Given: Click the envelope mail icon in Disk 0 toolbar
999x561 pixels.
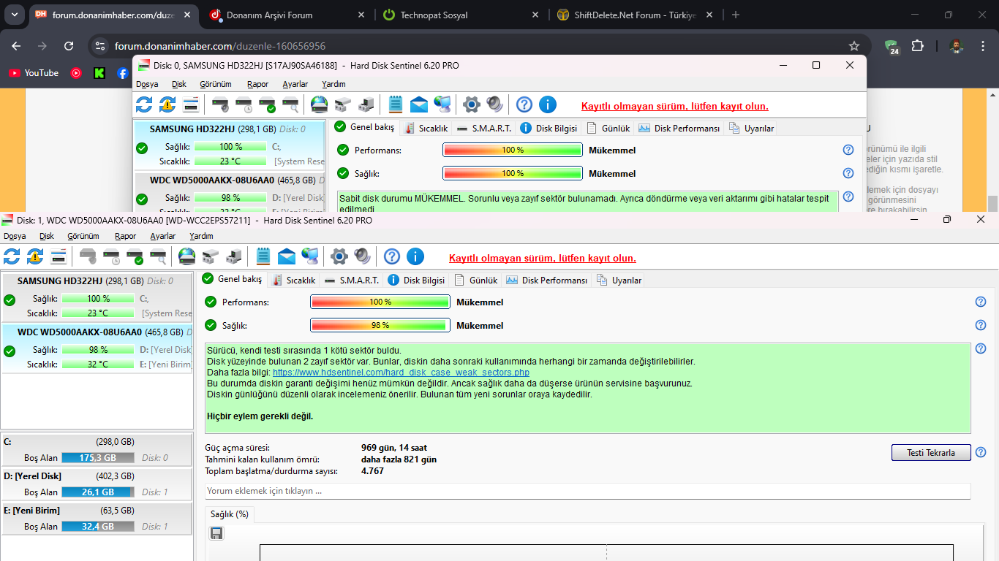Looking at the screenshot, I should (x=419, y=104).
